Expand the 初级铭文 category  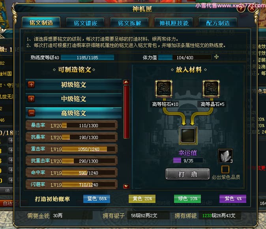pos(32,84)
